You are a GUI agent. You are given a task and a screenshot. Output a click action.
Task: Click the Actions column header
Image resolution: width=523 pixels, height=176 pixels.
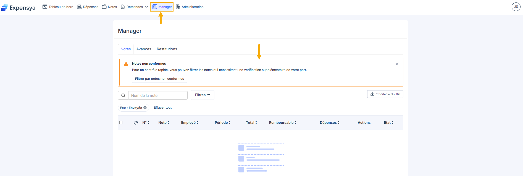[x=364, y=123]
